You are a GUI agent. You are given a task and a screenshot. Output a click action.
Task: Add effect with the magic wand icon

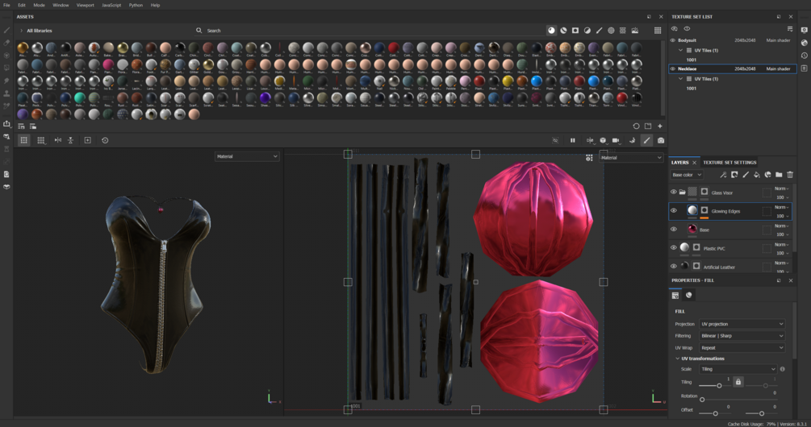click(x=723, y=175)
